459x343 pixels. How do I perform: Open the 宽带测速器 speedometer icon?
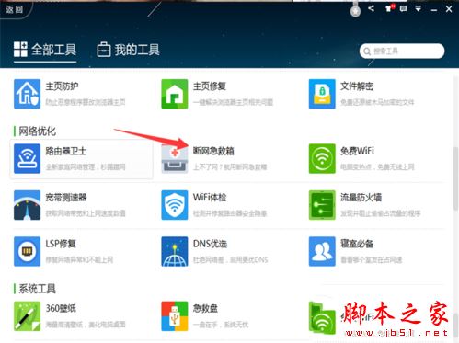27,205
